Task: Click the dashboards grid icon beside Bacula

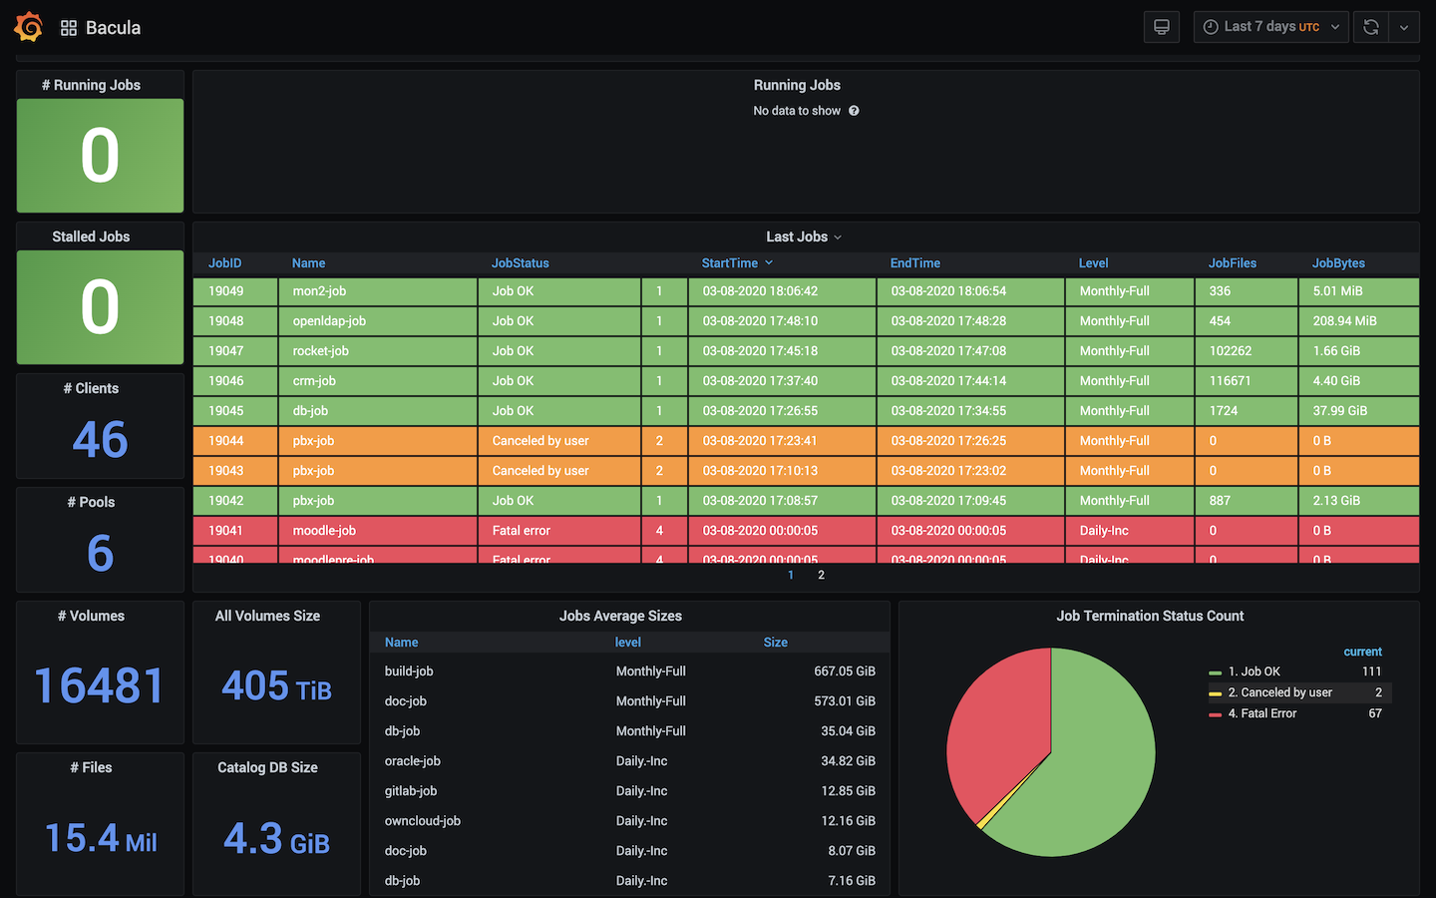Action: coord(69,28)
